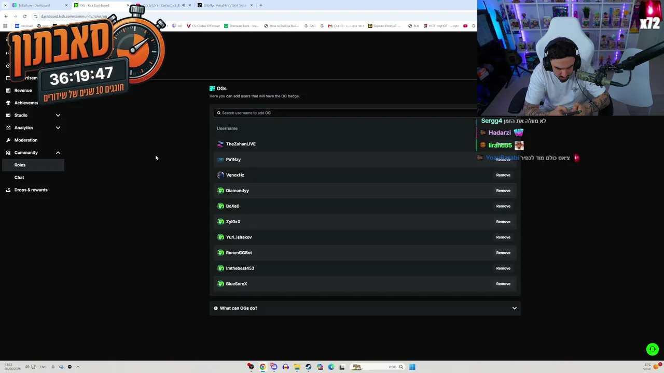
Task: Remove RonenGGBot from OGs
Action: coord(503,253)
